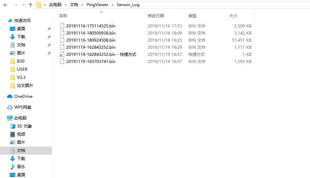This screenshot has width=310, height=178.
Task: Go to 文档 in the address breadcrumb
Action: 74,5
